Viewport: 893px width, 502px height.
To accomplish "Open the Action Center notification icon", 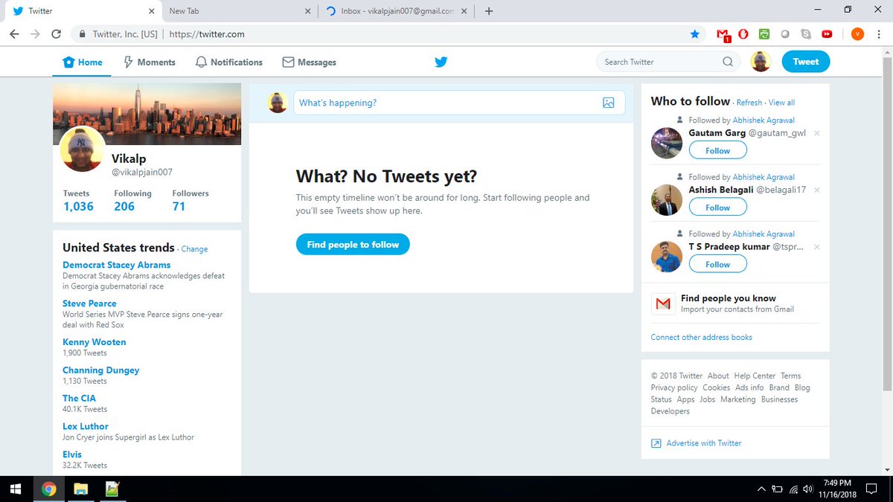I will pos(872,489).
